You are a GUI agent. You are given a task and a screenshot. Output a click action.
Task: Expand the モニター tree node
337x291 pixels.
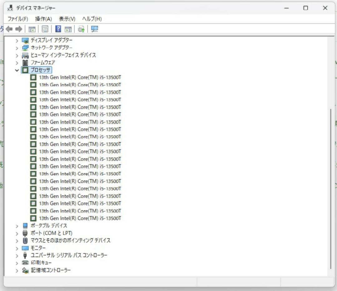[17, 248]
